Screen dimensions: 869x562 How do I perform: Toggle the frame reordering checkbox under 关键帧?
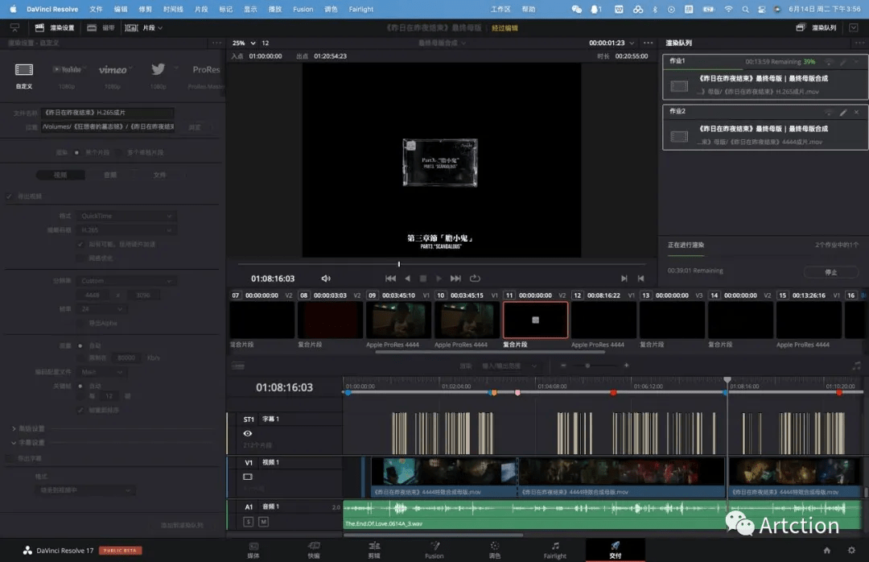(x=81, y=410)
